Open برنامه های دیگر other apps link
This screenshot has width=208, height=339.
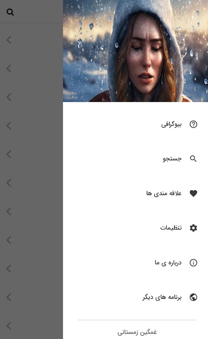(135, 297)
